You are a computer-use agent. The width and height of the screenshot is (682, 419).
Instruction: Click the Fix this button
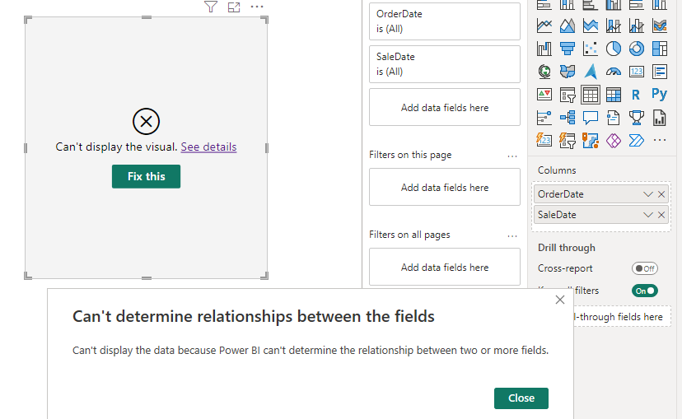pos(146,176)
